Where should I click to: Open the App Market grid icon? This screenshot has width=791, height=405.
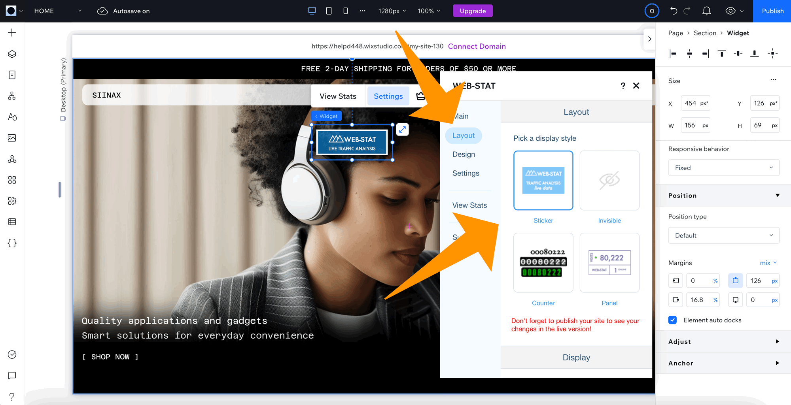12,180
